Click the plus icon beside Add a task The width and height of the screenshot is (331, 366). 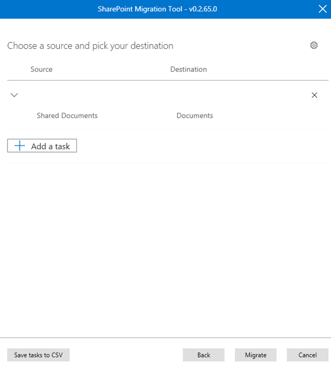[20, 146]
